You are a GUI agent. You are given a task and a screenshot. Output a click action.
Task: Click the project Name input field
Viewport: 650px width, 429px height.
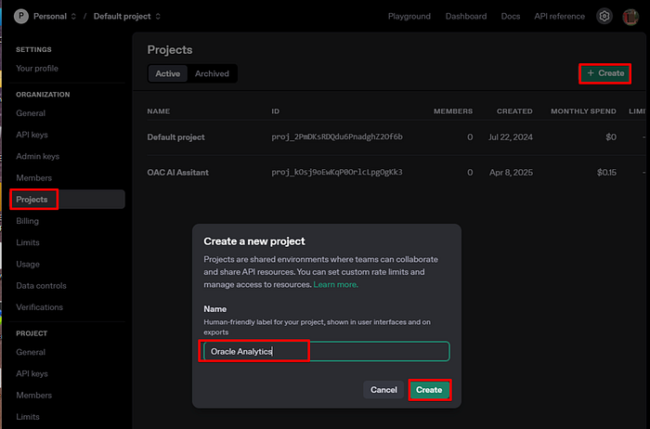327,352
